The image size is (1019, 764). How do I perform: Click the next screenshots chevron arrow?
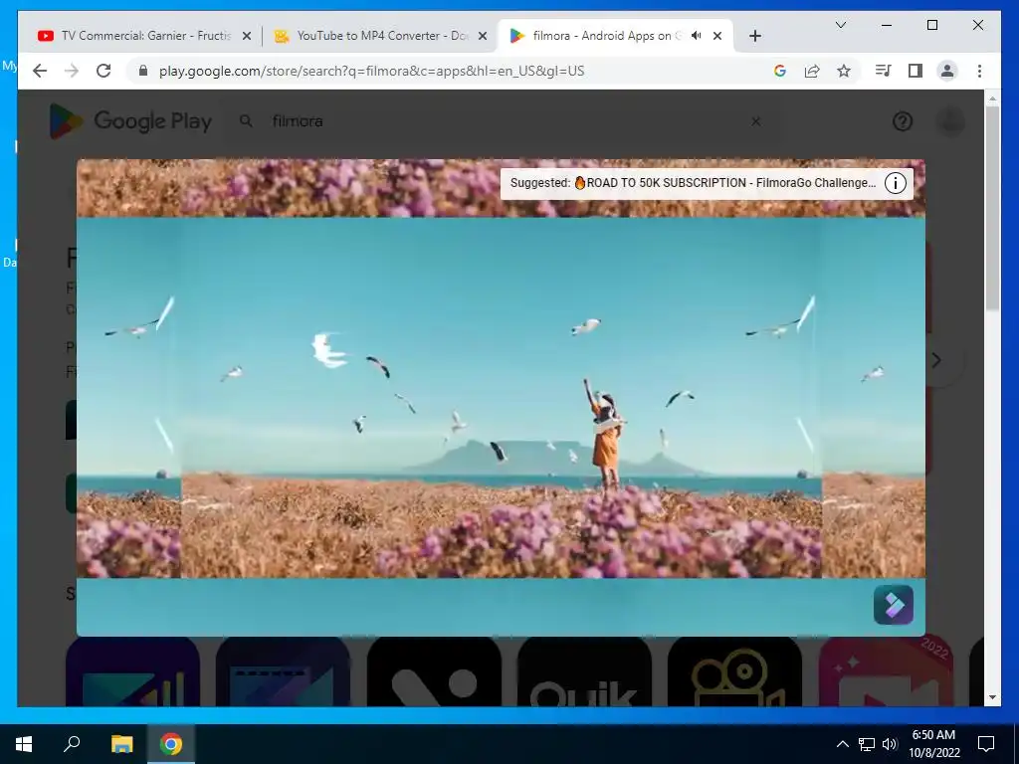coord(936,360)
